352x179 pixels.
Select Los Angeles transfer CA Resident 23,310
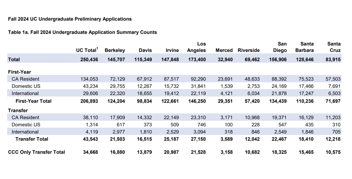[198, 117]
